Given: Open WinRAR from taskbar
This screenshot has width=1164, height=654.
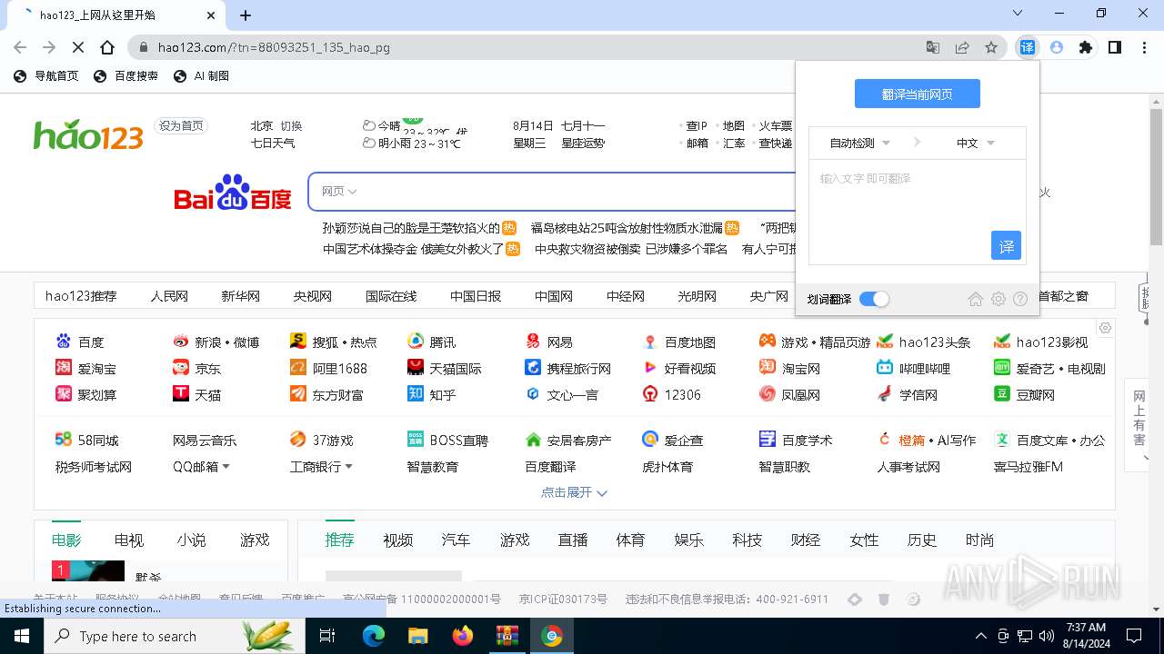Looking at the screenshot, I should point(507,636).
